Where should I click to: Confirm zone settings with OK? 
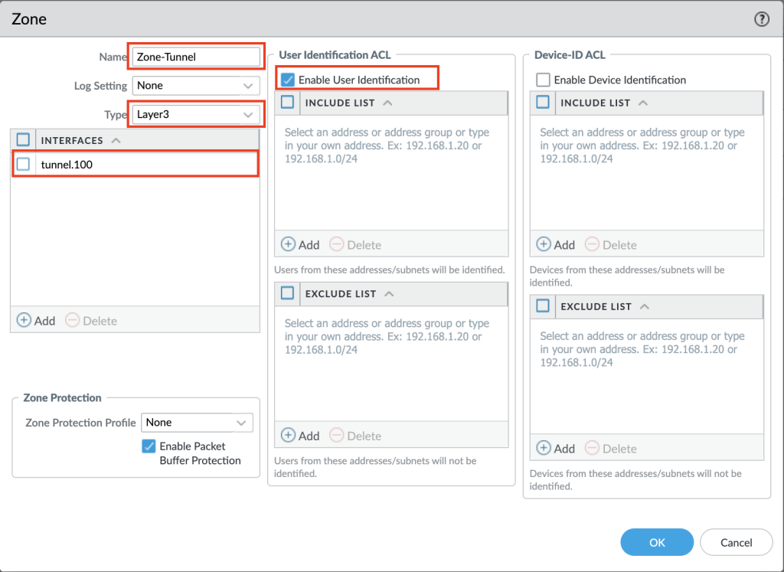tap(657, 542)
